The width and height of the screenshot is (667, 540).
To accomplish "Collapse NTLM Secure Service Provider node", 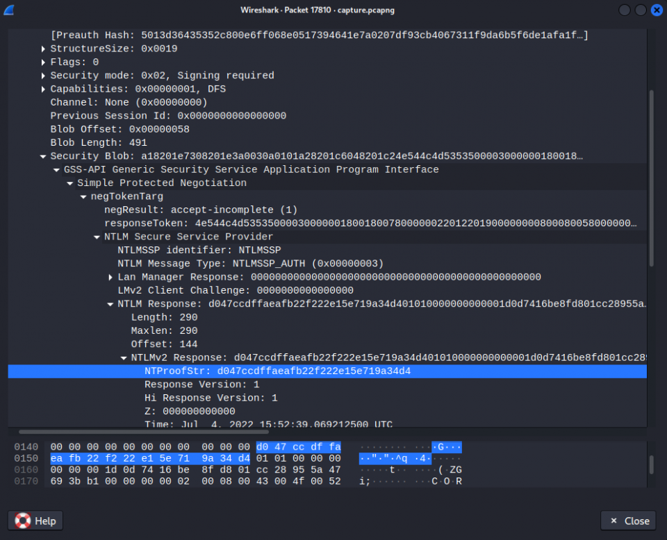I will [x=97, y=237].
